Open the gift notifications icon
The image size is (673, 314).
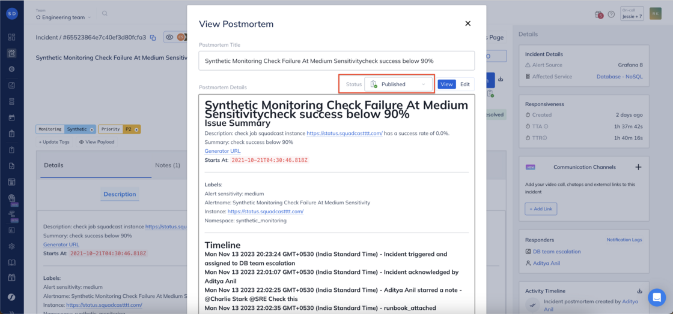[598, 14]
